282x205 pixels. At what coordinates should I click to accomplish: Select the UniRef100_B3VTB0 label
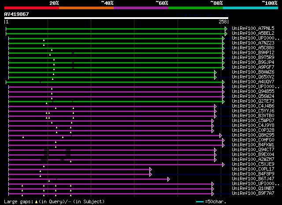point(253,116)
